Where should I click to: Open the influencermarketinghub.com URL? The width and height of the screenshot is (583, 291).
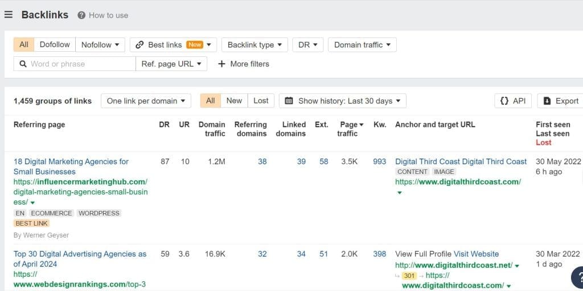(x=80, y=192)
